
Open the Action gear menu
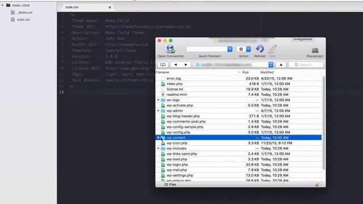point(241,49)
